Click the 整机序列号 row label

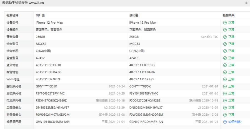(x=14, y=86)
